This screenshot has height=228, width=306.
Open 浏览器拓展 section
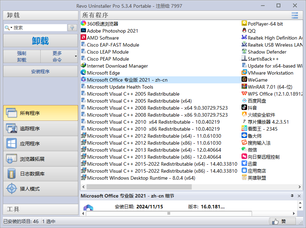(41, 159)
